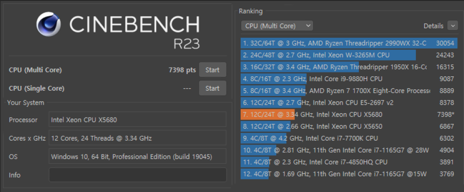Click the 7398* score in ranking list
464x192 pixels.
click(x=447, y=115)
